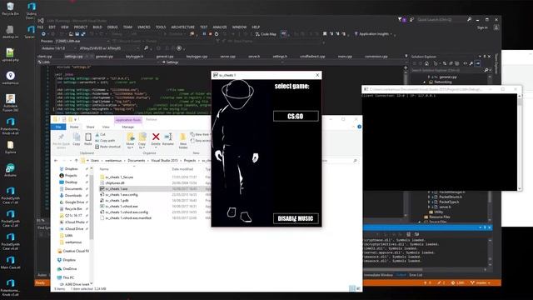Open the Application Insights dropdown
The image size is (533, 300).
click(x=373, y=34)
